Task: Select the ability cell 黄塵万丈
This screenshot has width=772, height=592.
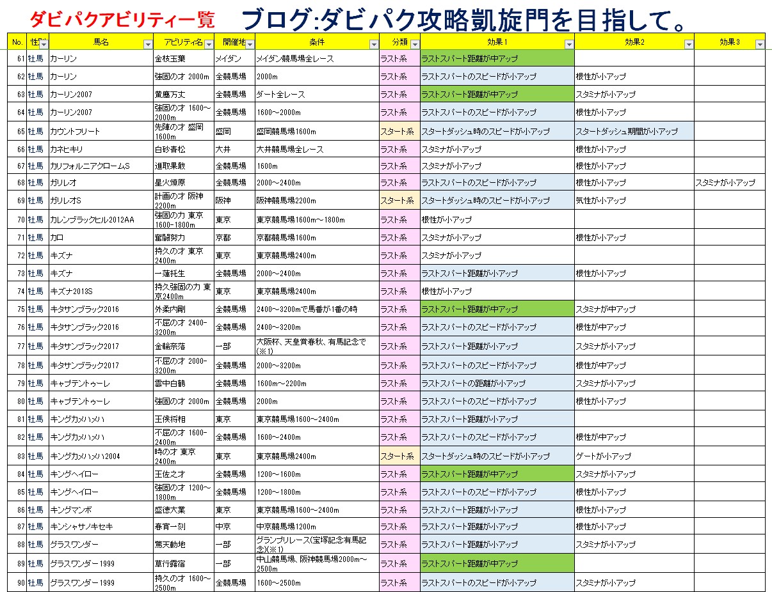Action: pos(184,95)
